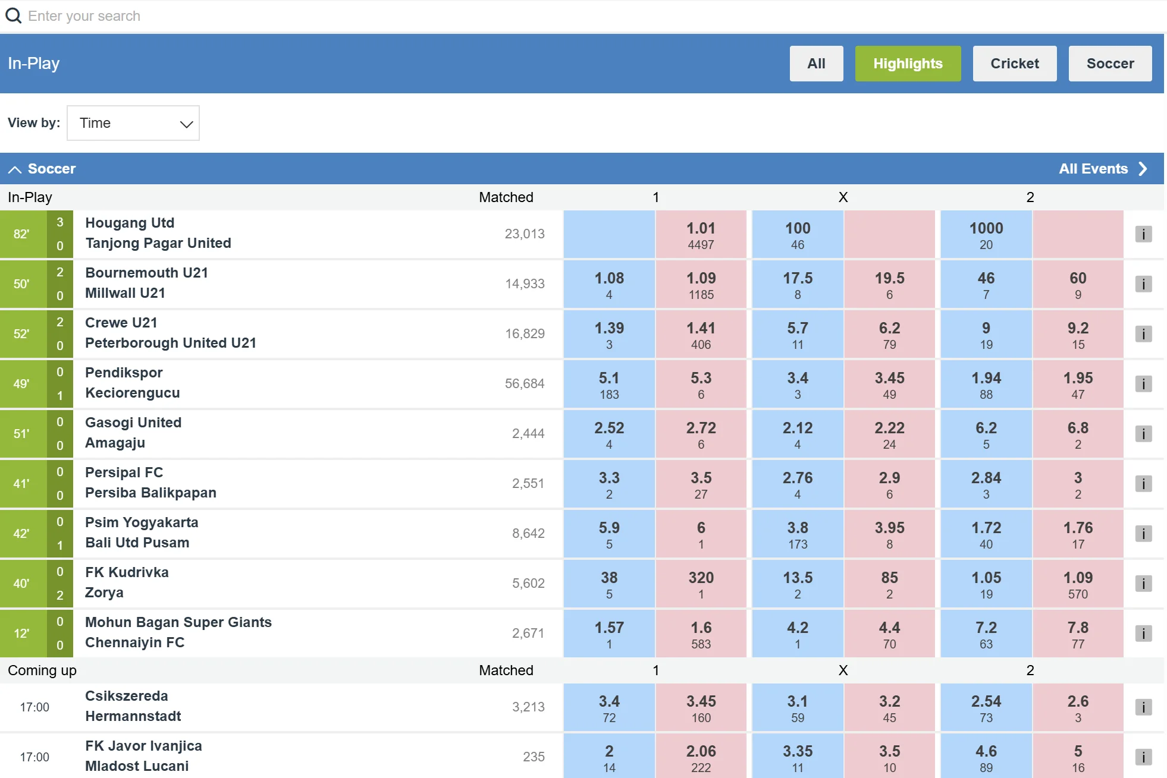Image resolution: width=1167 pixels, height=778 pixels.
Task: Back Chennaiyin FC at 7.2
Action: 986,634
